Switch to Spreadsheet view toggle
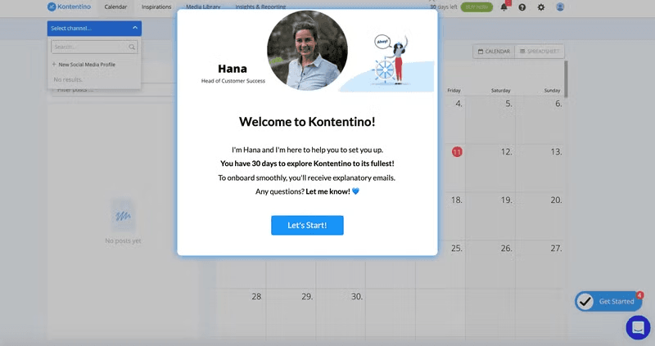Viewport: 655px width, 346px height. click(539, 52)
